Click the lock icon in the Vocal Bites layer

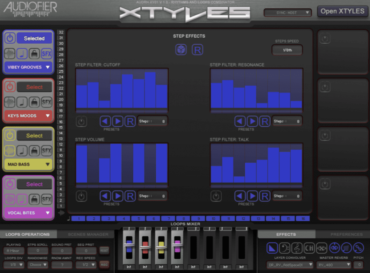pos(34,200)
